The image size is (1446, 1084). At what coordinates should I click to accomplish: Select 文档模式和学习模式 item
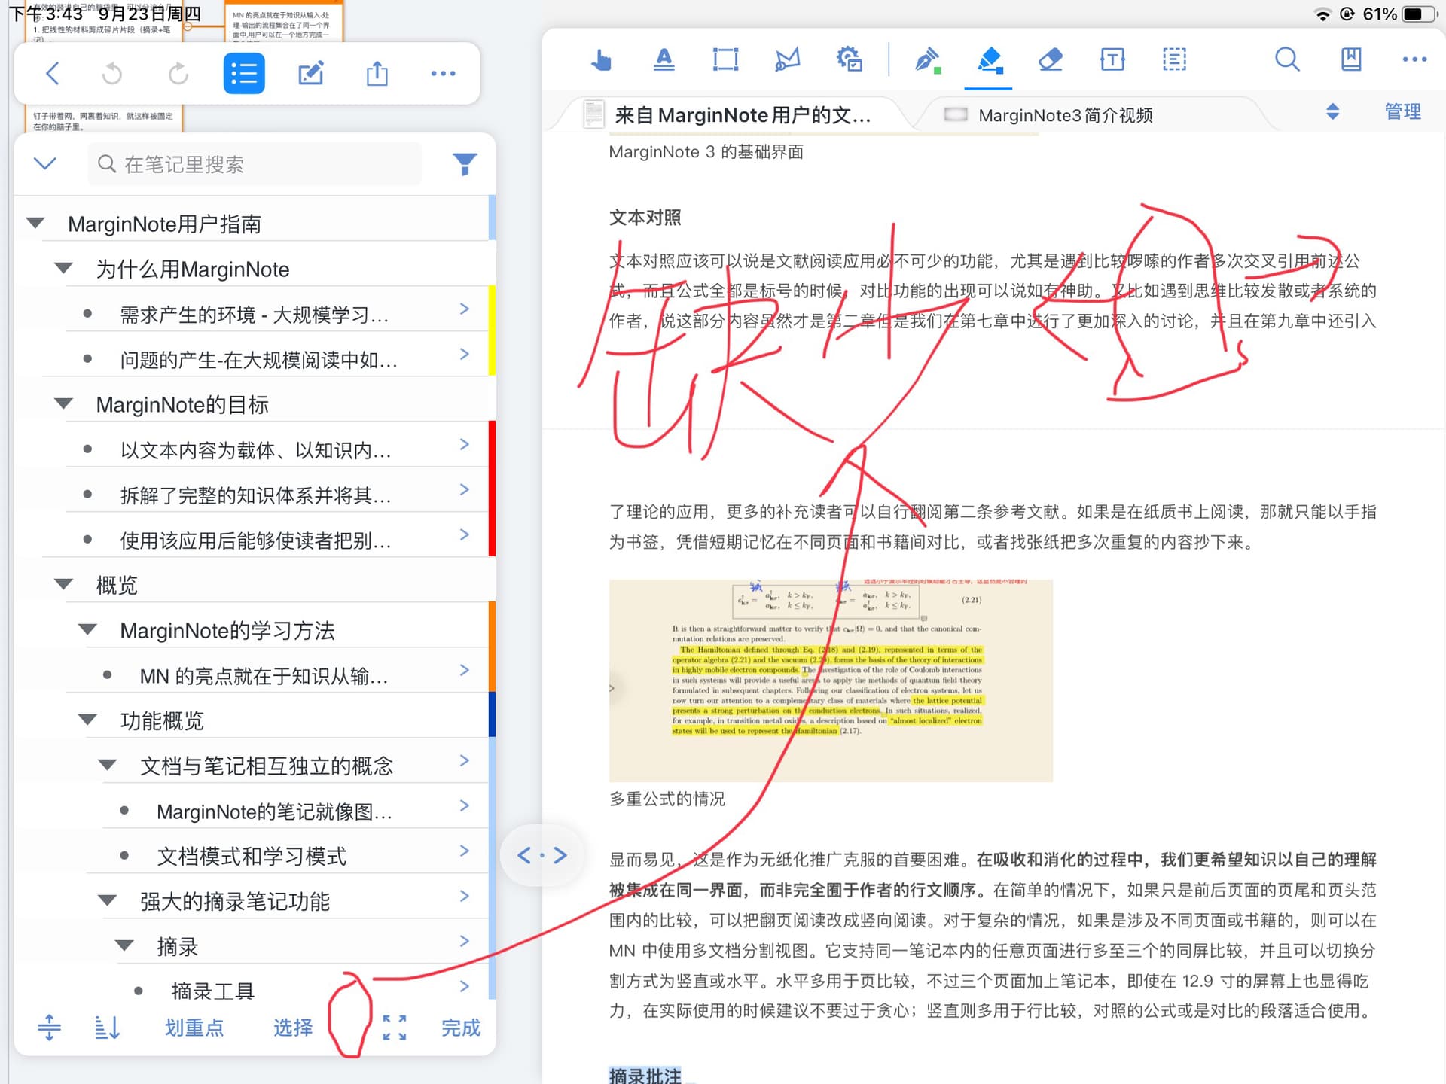[x=252, y=857]
